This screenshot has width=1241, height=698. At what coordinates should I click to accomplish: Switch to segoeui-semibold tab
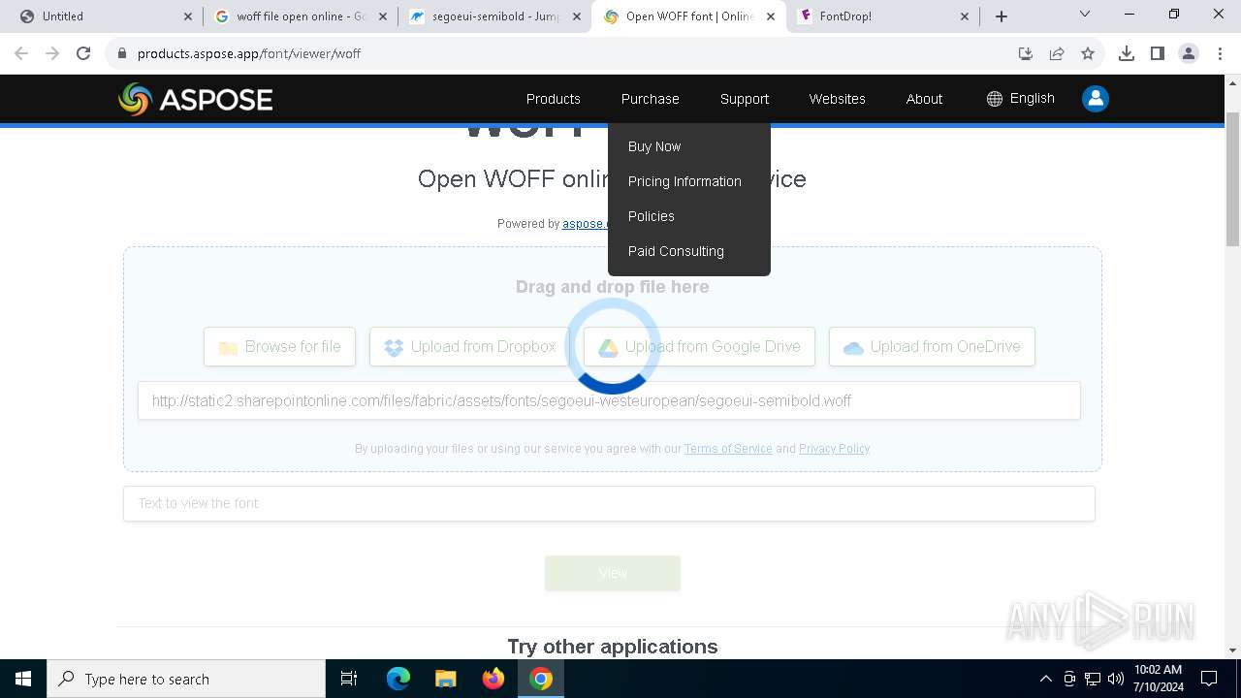[x=493, y=16]
